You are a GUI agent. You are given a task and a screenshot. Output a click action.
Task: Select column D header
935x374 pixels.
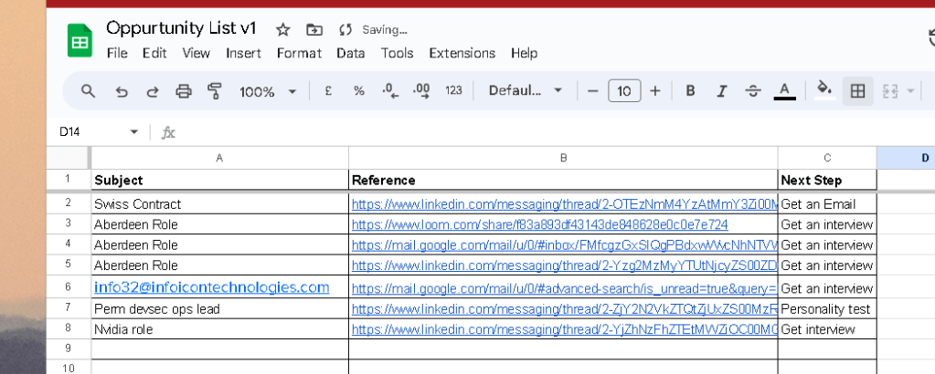[x=906, y=158]
